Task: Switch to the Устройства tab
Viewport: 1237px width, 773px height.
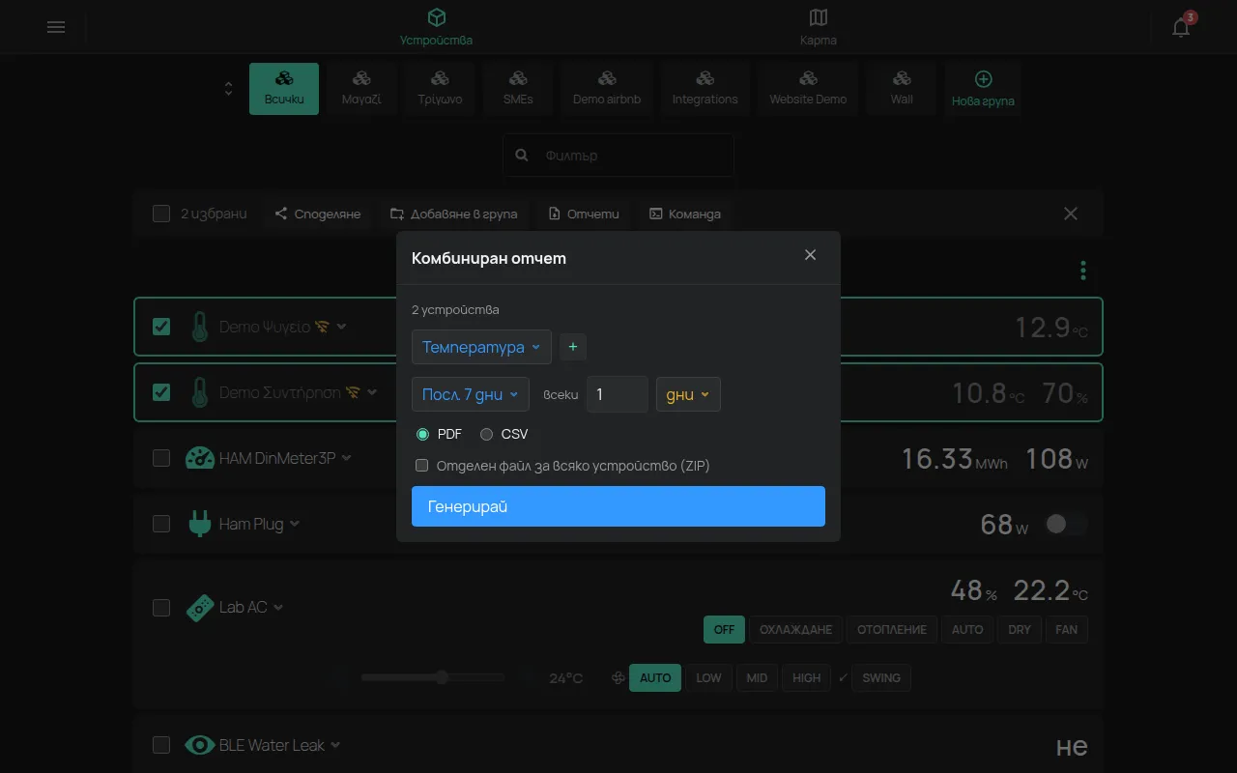Action: coord(437,27)
